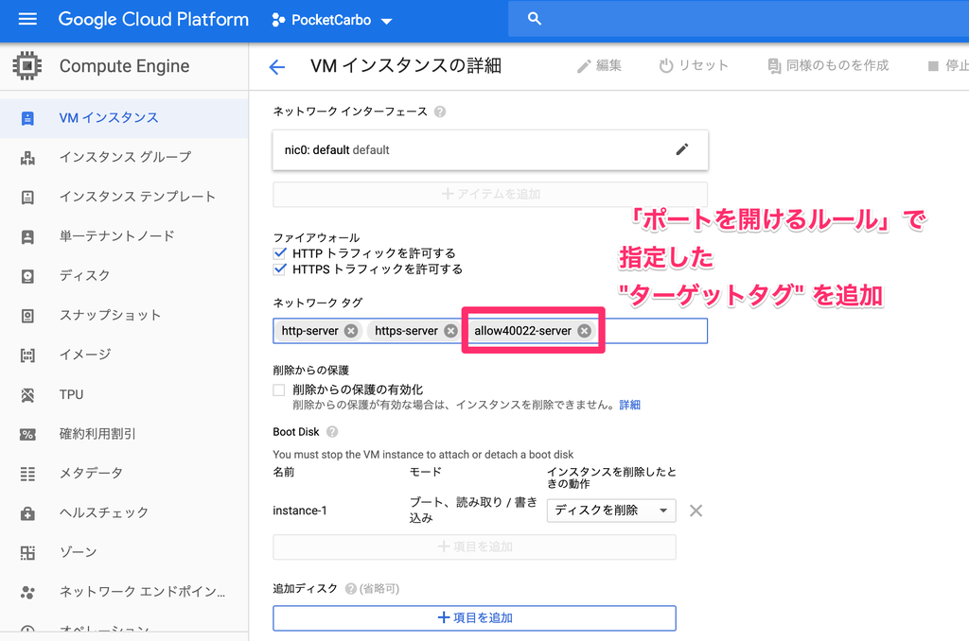Image resolution: width=969 pixels, height=641 pixels.
Task: Click the TPU sidebar icon
Action: click(x=27, y=395)
